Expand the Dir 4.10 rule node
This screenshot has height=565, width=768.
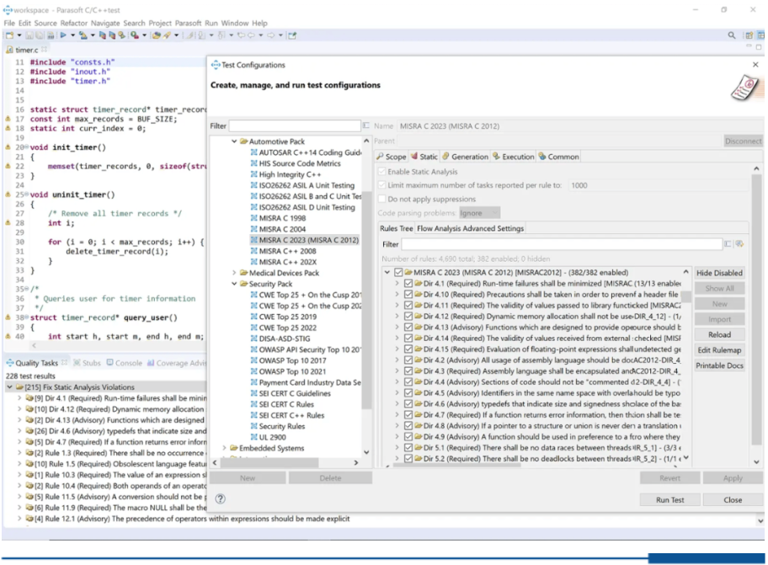click(397, 294)
